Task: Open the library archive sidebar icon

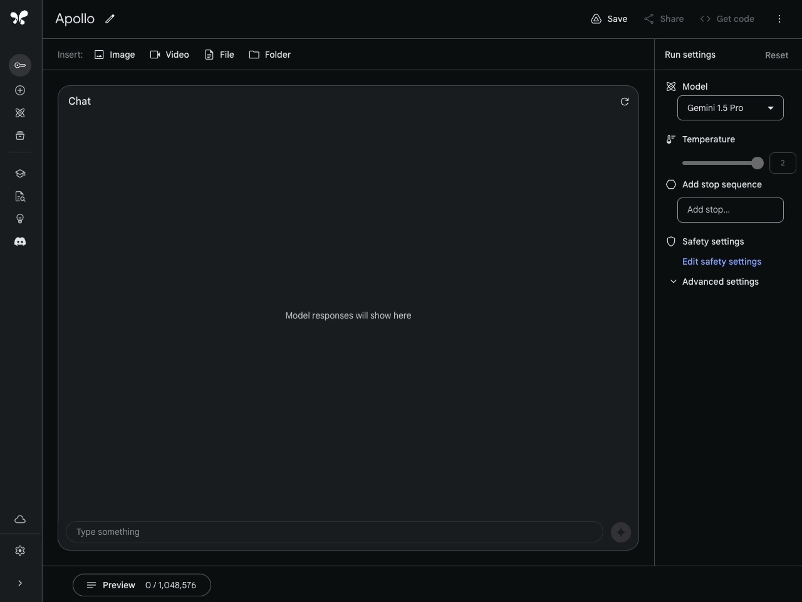Action: (x=20, y=135)
